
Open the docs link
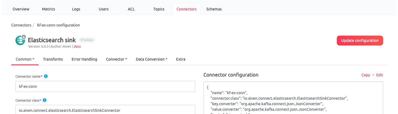click(x=77, y=47)
